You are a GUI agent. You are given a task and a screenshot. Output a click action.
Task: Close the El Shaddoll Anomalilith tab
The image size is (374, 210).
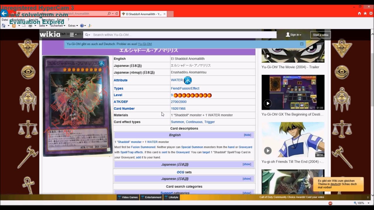pyautogui.click(x=165, y=14)
